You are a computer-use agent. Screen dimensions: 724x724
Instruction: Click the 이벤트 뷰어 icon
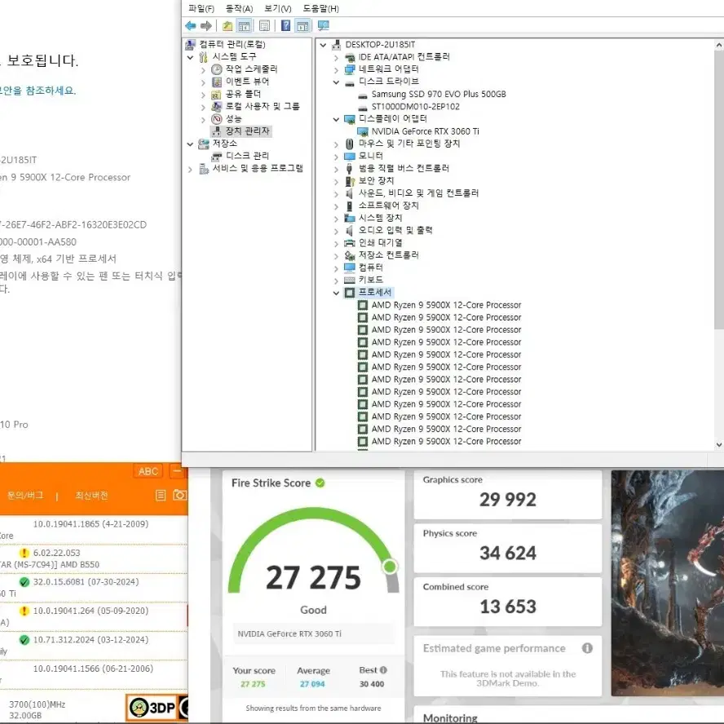tap(217, 82)
